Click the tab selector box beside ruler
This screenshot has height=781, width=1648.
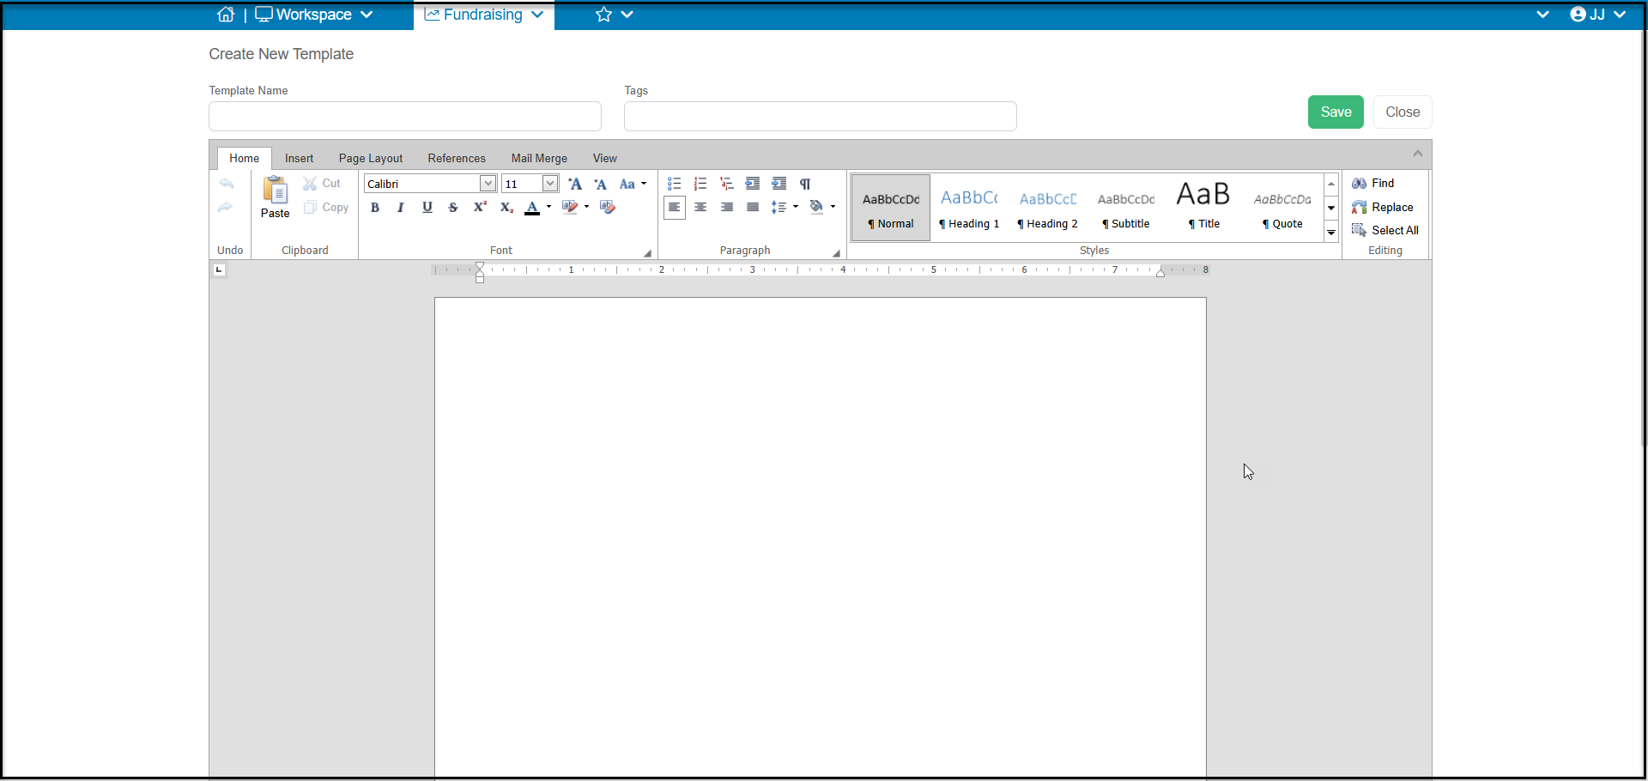point(219,270)
